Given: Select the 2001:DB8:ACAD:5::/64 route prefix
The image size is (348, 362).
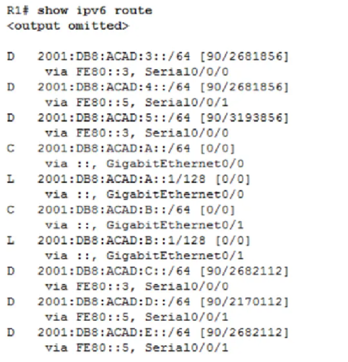Looking at the screenshot, I should (114, 118).
